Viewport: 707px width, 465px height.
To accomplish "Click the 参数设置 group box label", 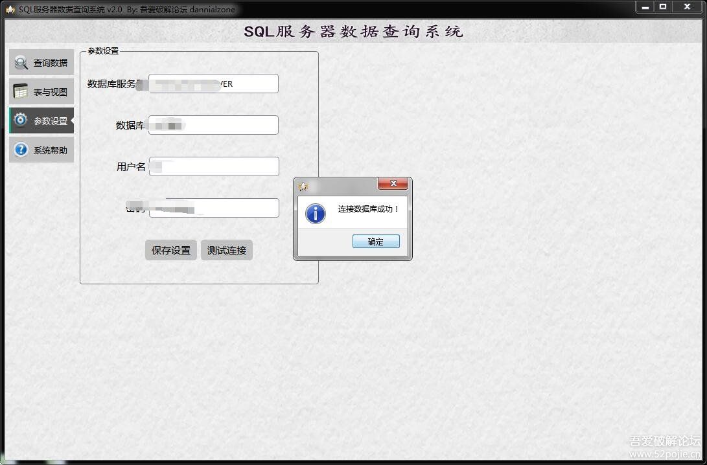I will [x=103, y=51].
